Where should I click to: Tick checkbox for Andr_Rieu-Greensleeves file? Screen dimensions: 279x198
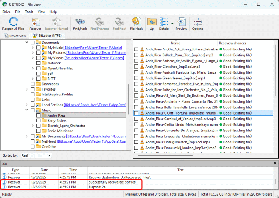tap(136, 78)
